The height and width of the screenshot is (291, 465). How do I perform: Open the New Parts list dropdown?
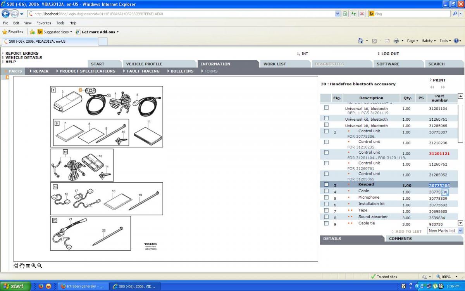(445, 230)
